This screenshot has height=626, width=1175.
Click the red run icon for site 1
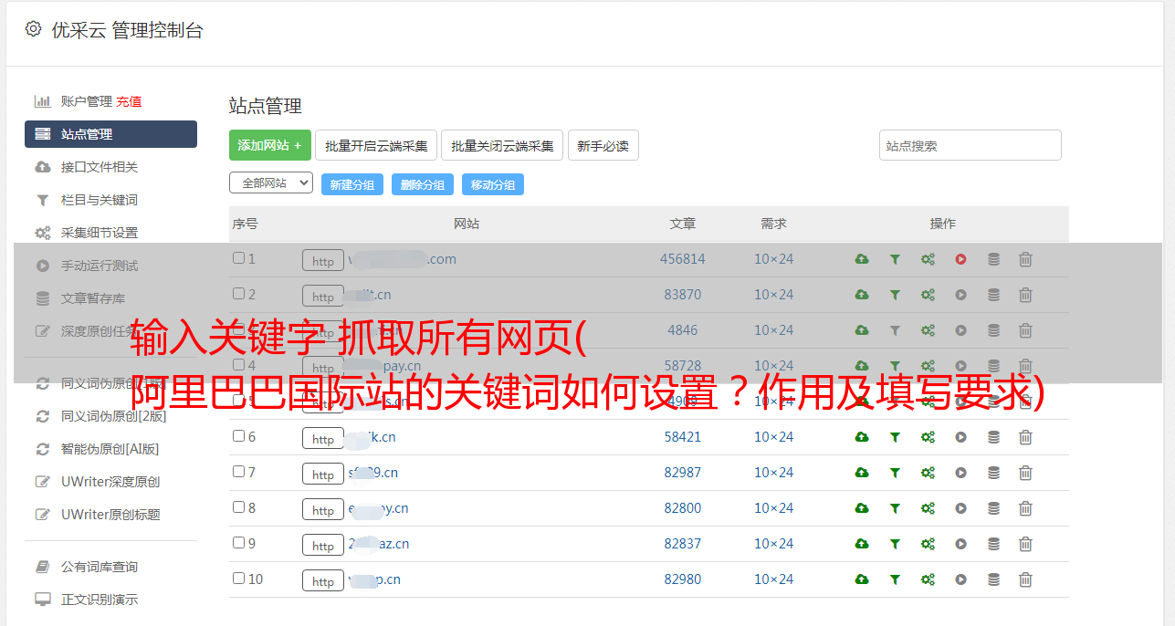[x=960, y=259]
